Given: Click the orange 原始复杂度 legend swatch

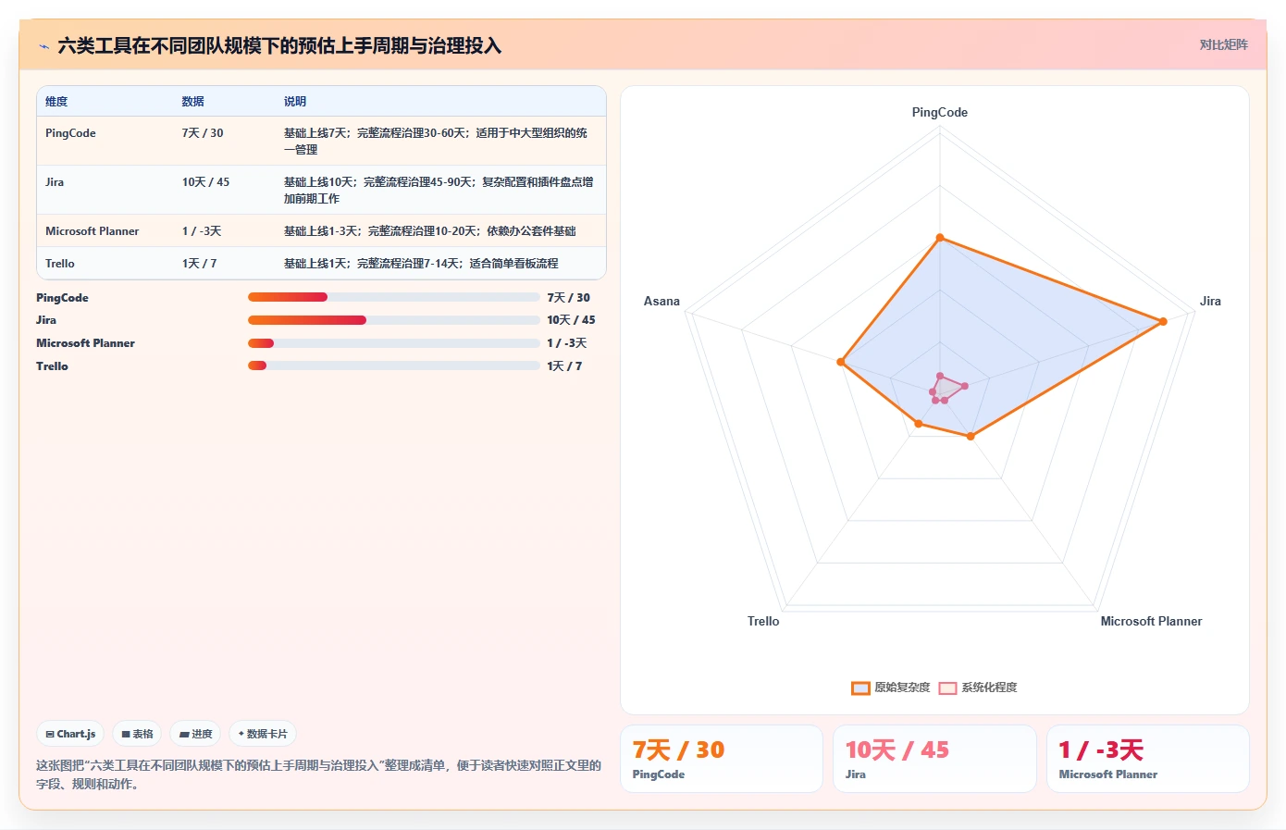Looking at the screenshot, I should 860,688.
